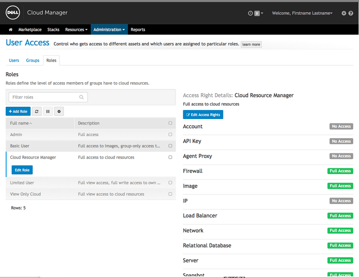359x278 pixels.
Task: Select the Cloud Resource Manager role name
Action: pyautogui.click(x=33, y=157)
